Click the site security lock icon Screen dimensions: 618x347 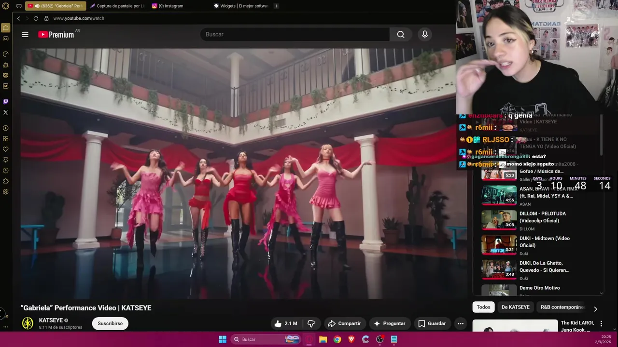[46, 18]
